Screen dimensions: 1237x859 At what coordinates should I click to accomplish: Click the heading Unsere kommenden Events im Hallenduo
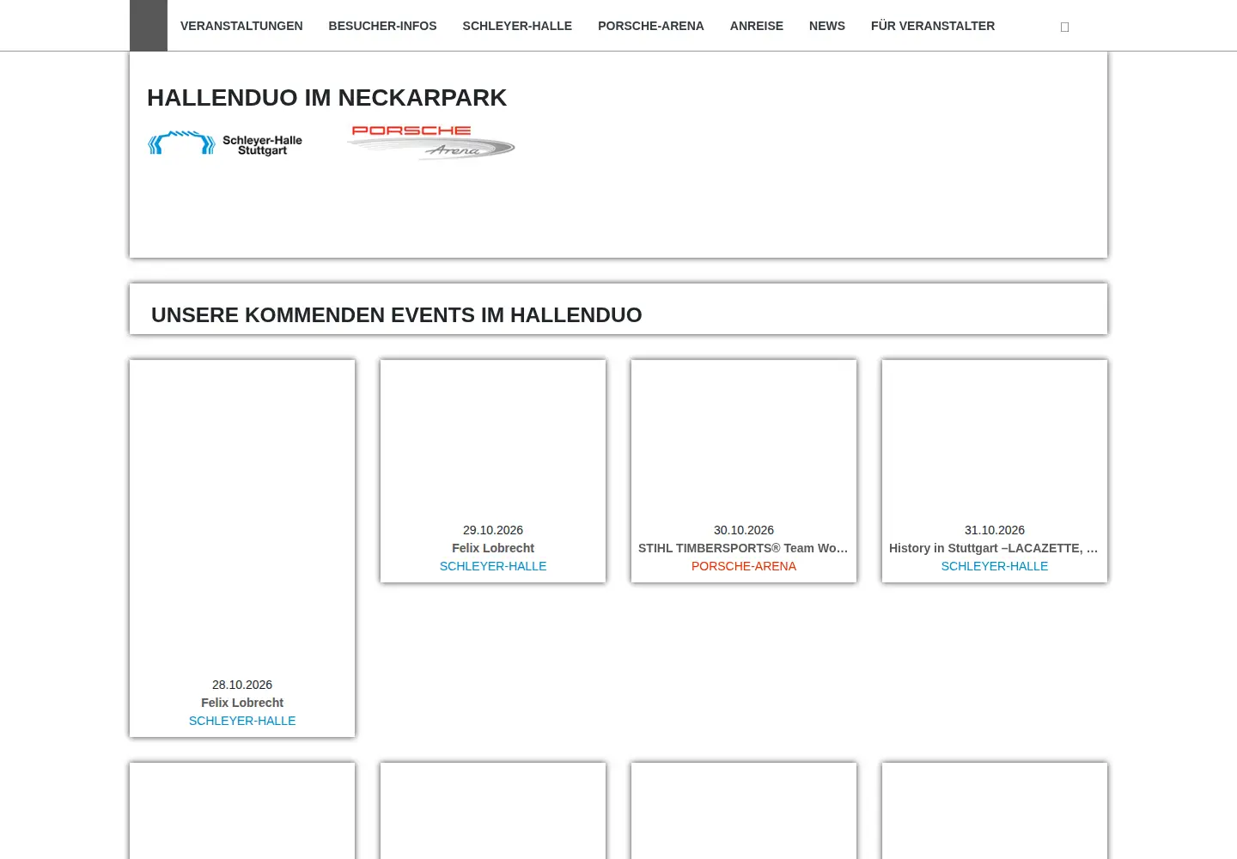tap(397, 315)
